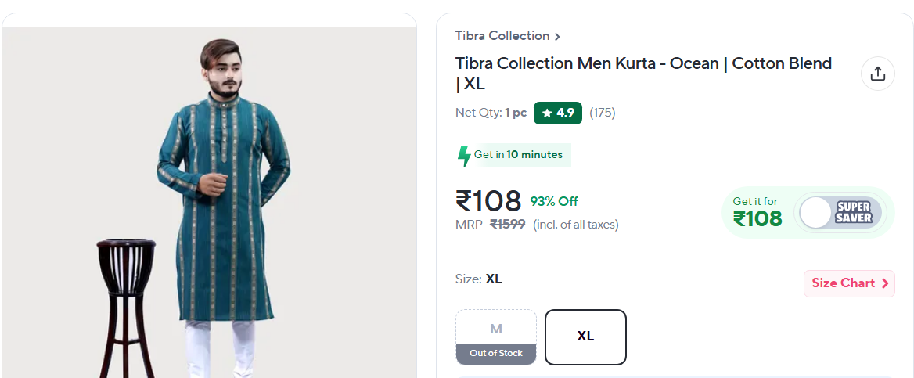Click the star icon in rating badge
This screenshot has height=378, width=914.
pos(546,113)
